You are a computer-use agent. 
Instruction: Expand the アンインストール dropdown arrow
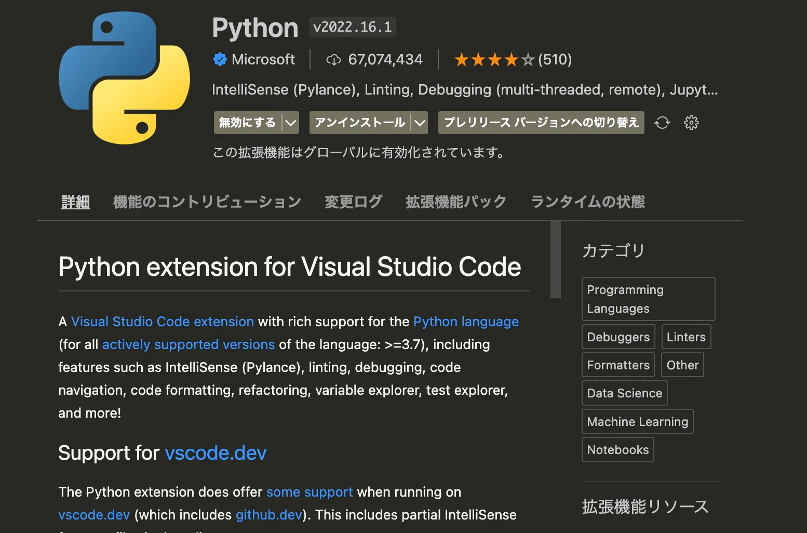pos(420,123)
